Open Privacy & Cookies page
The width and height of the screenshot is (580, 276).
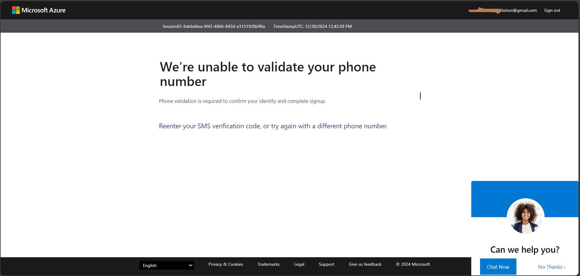[x=225, y=264]
